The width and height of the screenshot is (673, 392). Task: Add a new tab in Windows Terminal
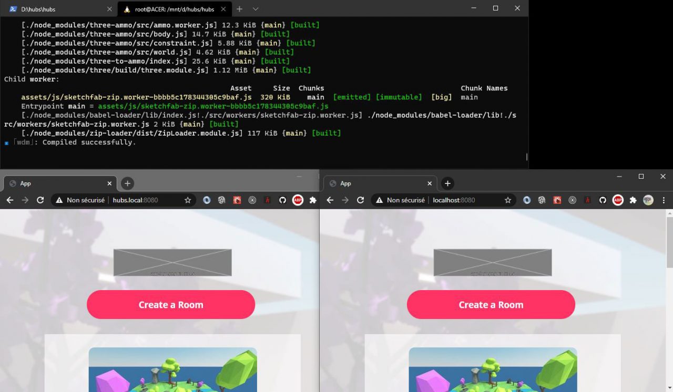pos(239,9)
